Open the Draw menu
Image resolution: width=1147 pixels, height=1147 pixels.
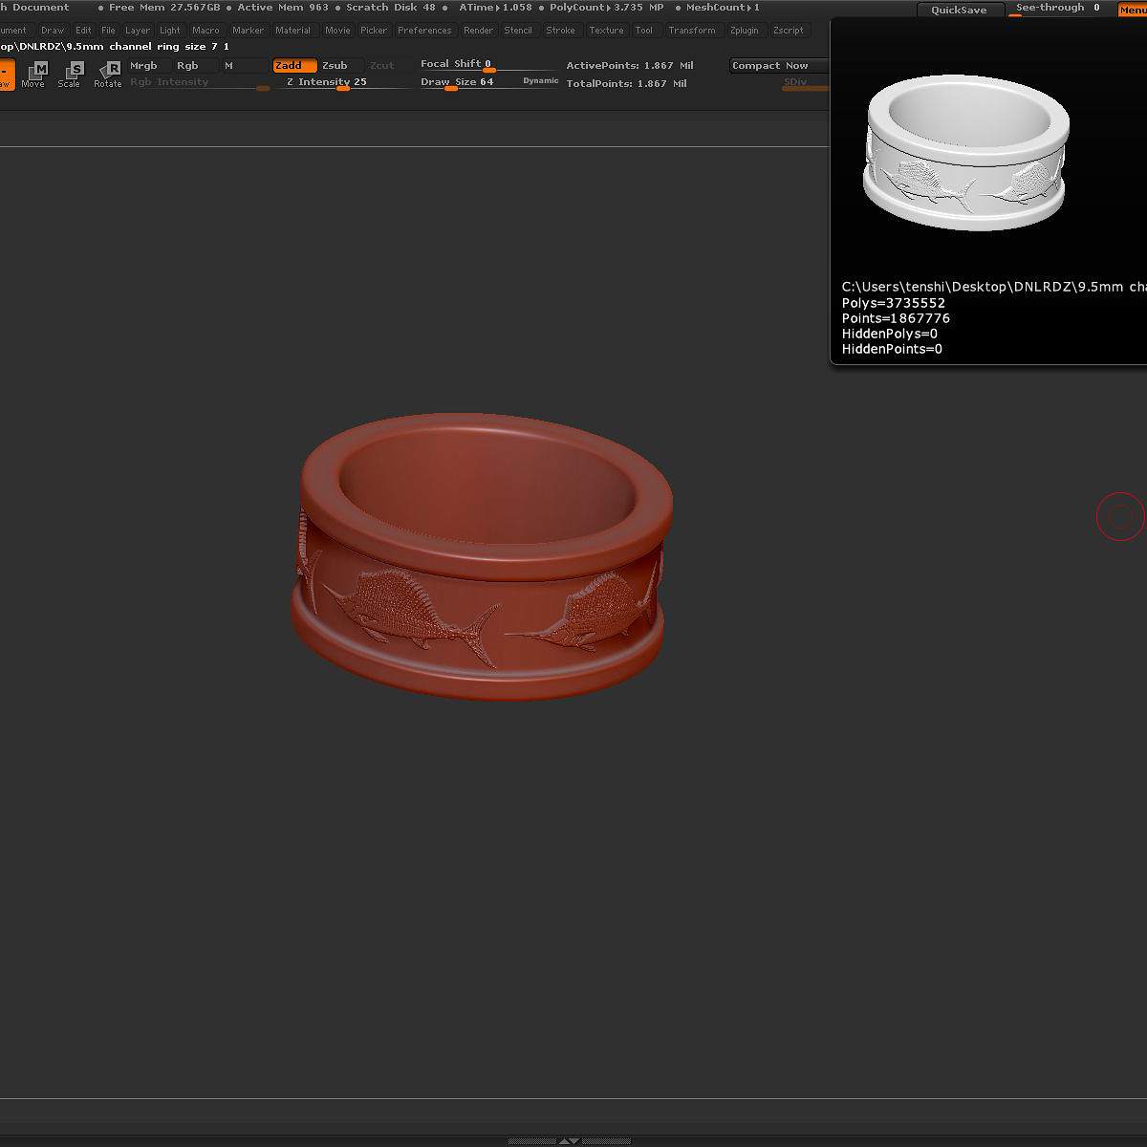(x=53, y=31)
